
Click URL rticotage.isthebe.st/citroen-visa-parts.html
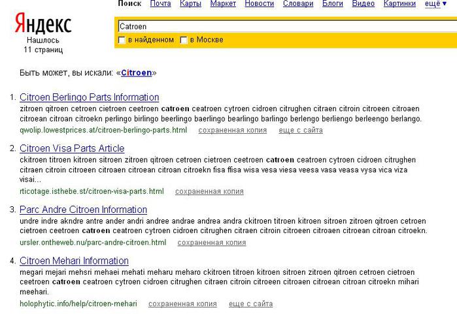click(x=92, y=191)
